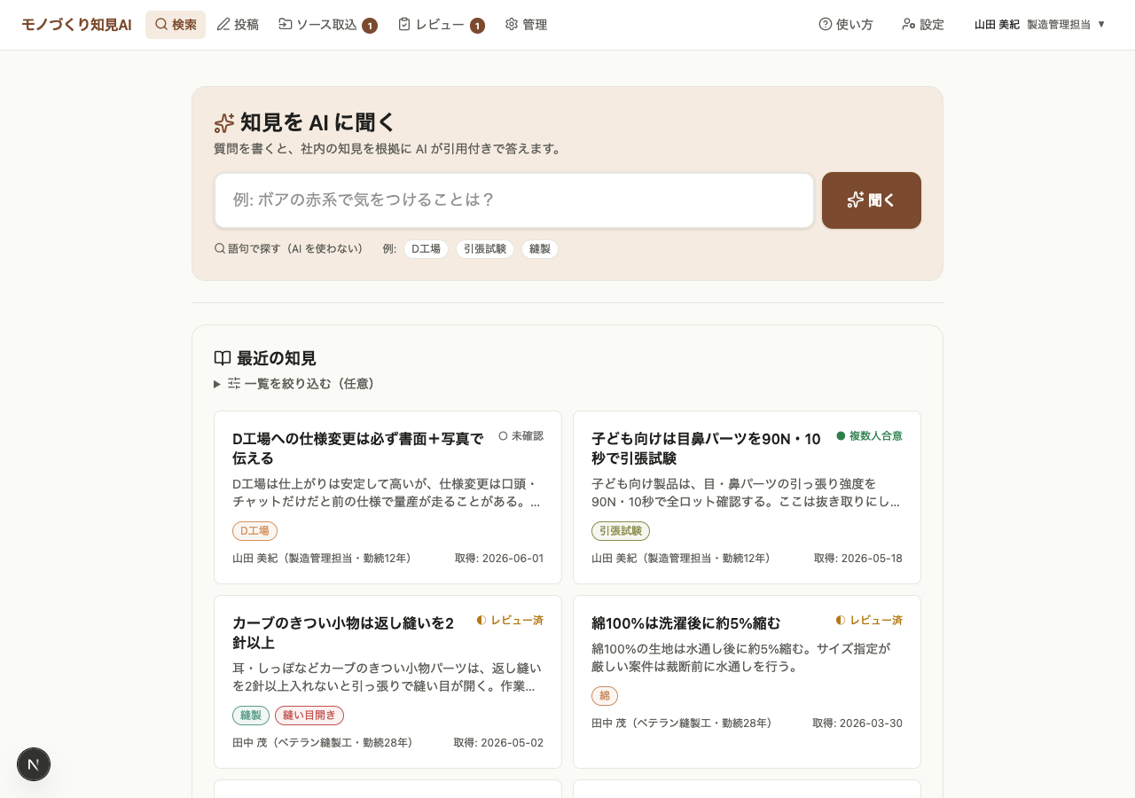Open the 山田 美紀 user menu
Screen dimensions: 1135x798
point(1040,25)
